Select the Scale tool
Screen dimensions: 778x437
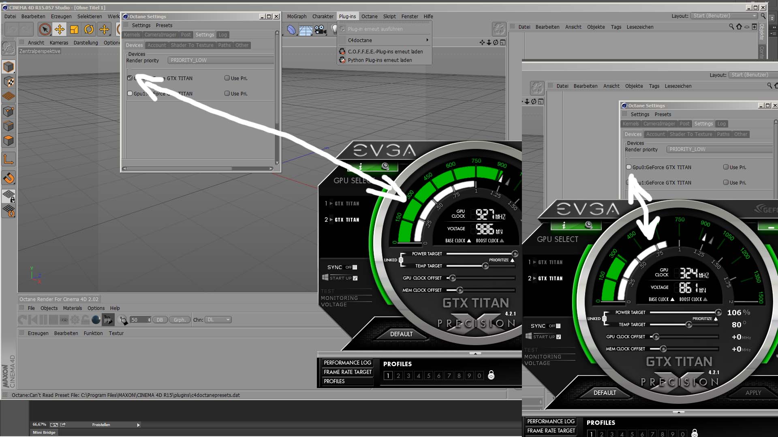coord(74,29)
